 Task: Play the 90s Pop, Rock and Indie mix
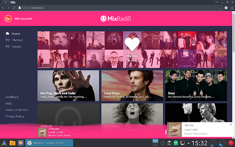[68, 86]
